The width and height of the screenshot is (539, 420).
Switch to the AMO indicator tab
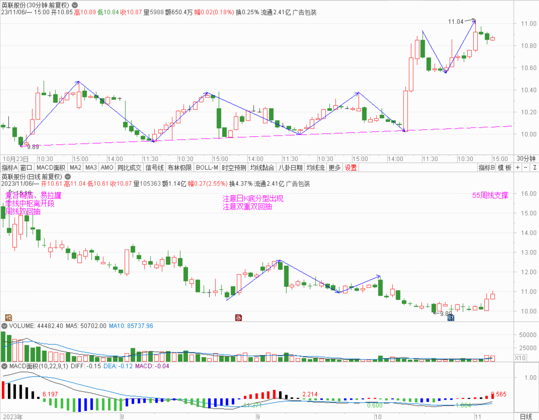pyautogui.click(x=107, y=168)
